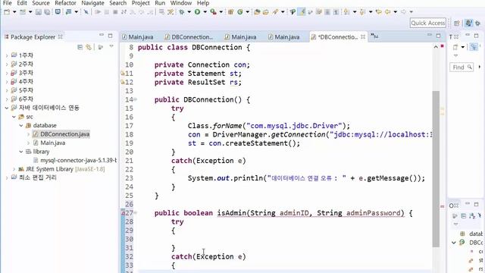Open the Search dropdown arrow
485x273 pixels.
pos(283,12)
